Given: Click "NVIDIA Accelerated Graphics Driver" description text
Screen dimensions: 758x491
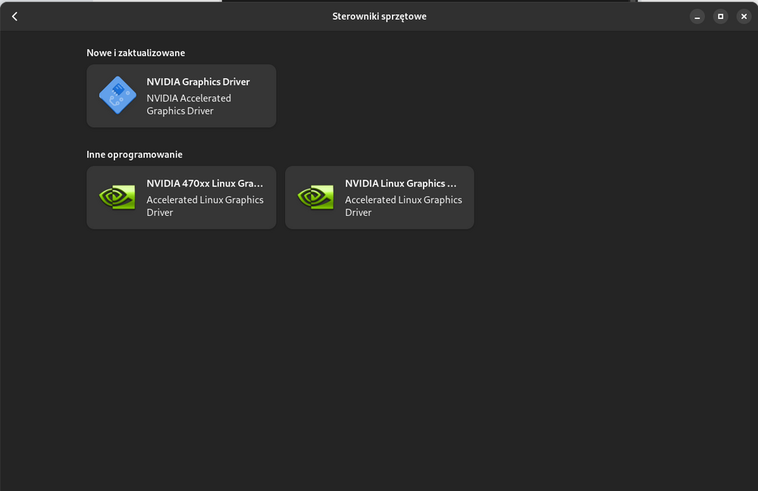Looking at the screenshot, I should [x=189, y=105].
